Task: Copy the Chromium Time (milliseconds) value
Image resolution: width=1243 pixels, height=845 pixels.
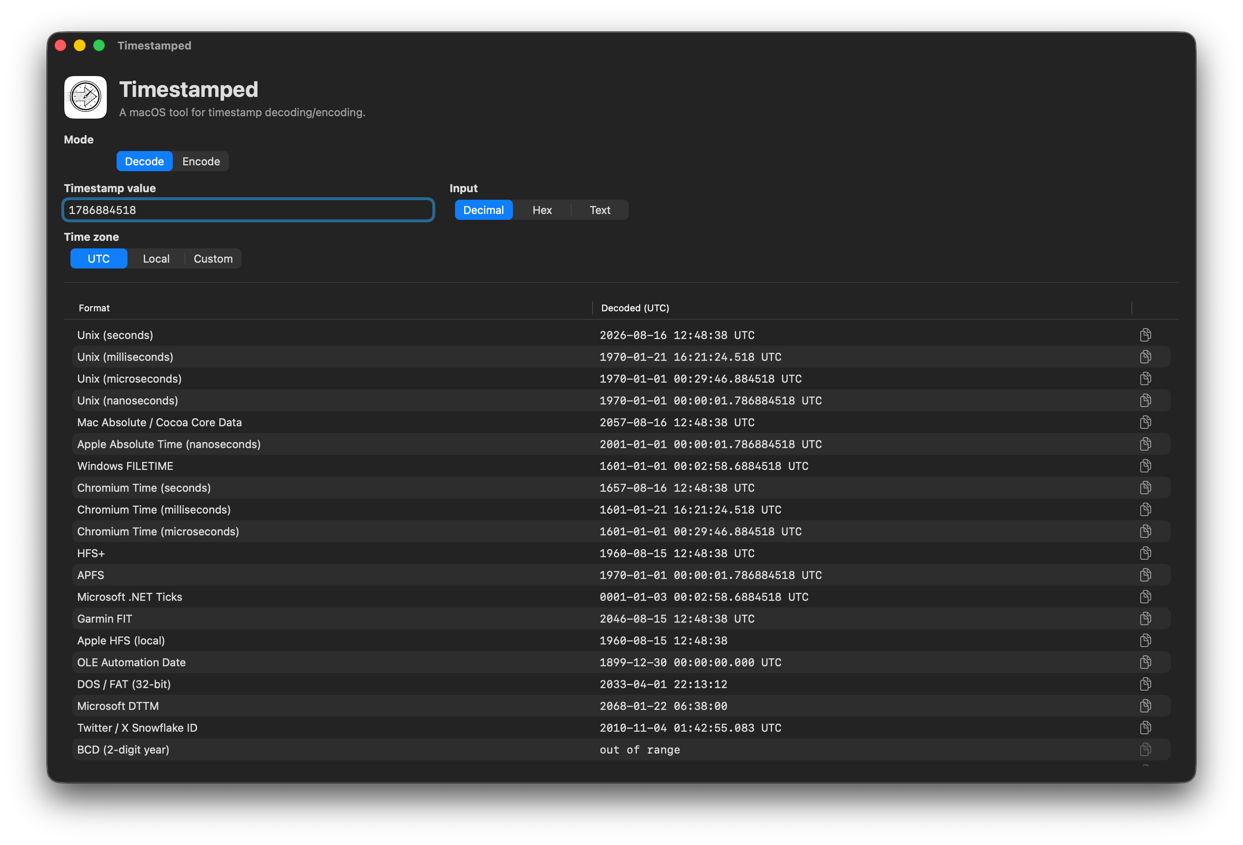Action: pyautogui.click(x=1145, y=509)
